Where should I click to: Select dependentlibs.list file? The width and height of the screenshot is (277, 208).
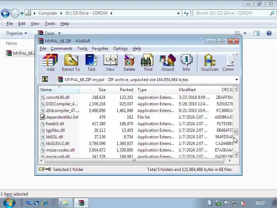(x=136, y=117)
